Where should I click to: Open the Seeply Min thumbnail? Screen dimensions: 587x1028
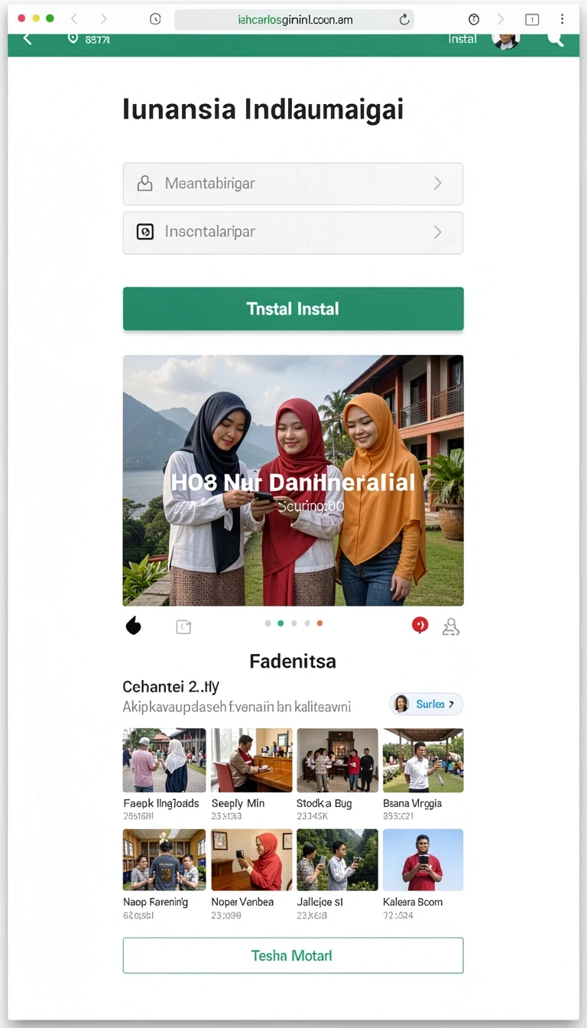[251, 760]
